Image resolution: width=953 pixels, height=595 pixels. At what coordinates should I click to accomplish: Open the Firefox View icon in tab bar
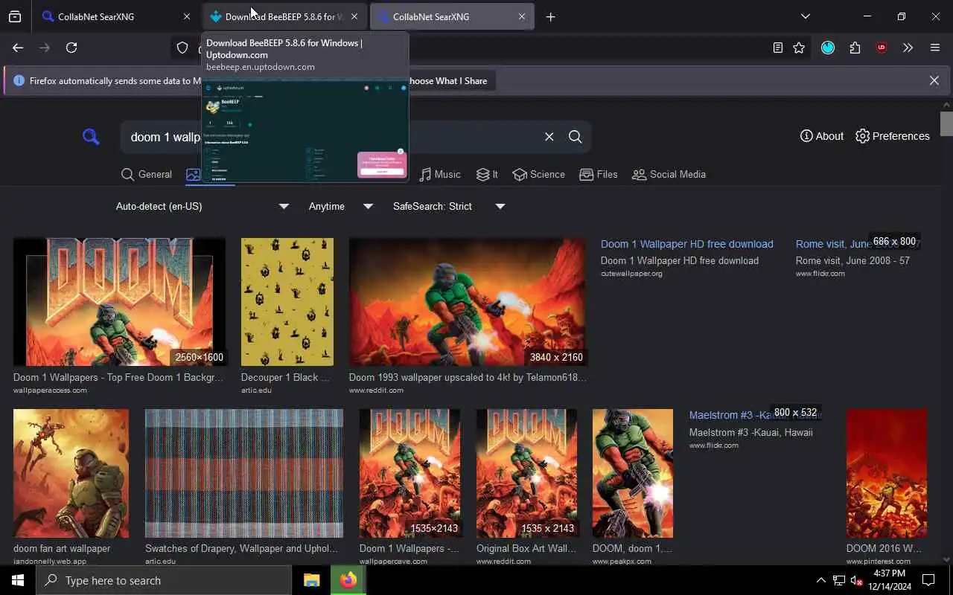tap(15, 16)
